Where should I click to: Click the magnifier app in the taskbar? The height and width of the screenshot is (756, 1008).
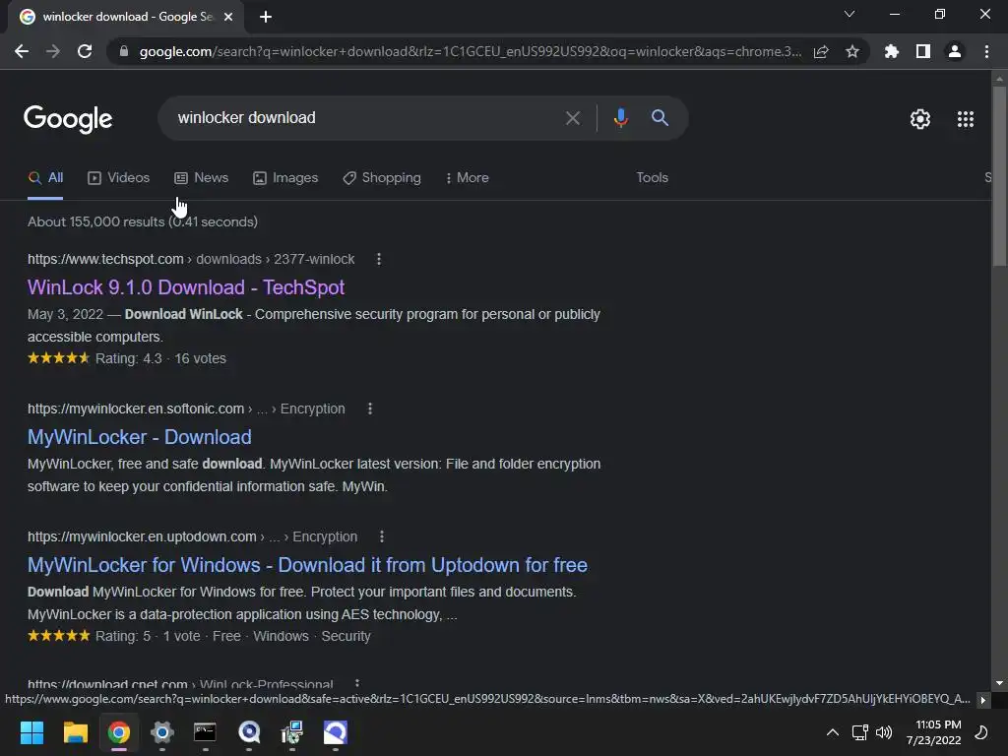(x=249, y=732)
